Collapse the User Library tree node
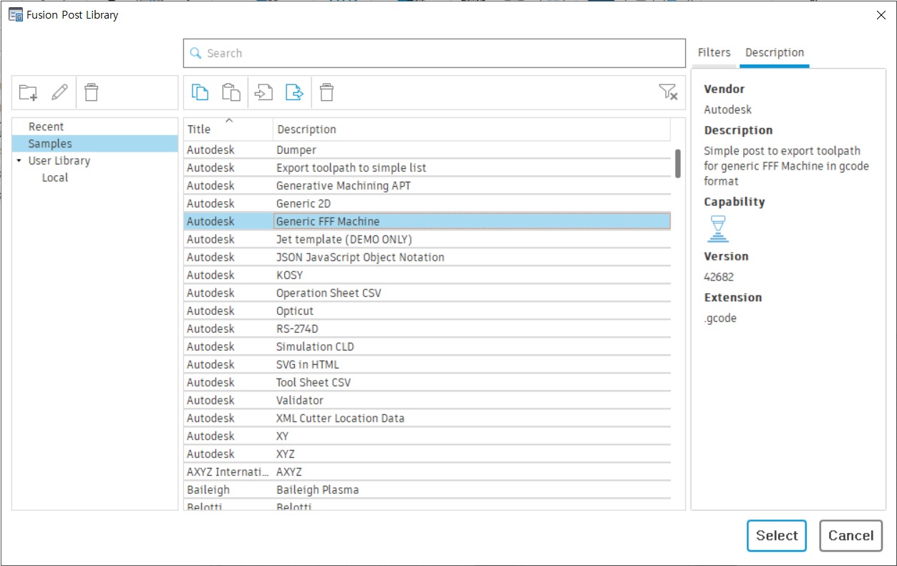Viewport: 897px width, 566px height. click(x=19, y=161)
